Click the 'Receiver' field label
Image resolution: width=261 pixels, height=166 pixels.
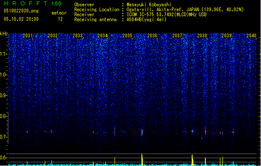84,15
